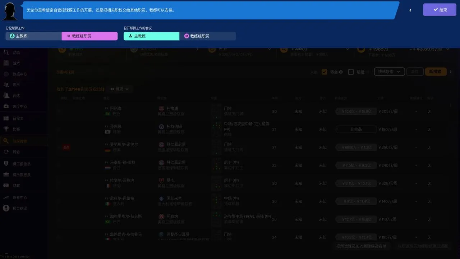Sort by the 姓名 column header
This screenshot has width=460, height=259.
[106, 98]
